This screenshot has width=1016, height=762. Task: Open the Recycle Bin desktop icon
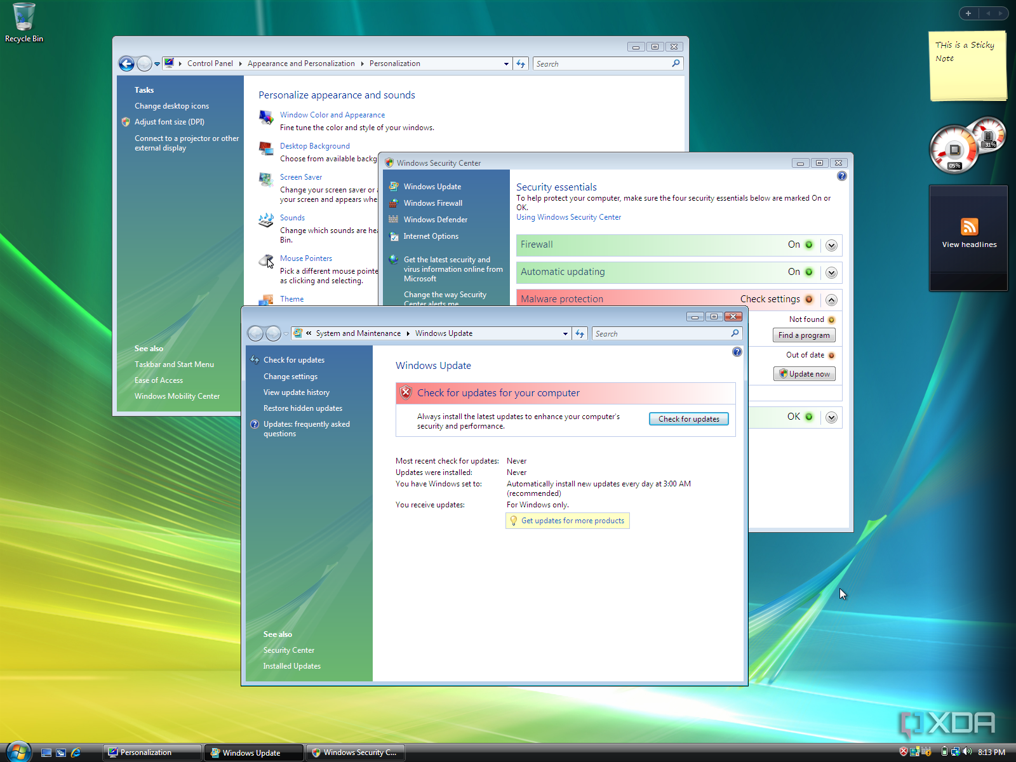click(x=24, y=23)
